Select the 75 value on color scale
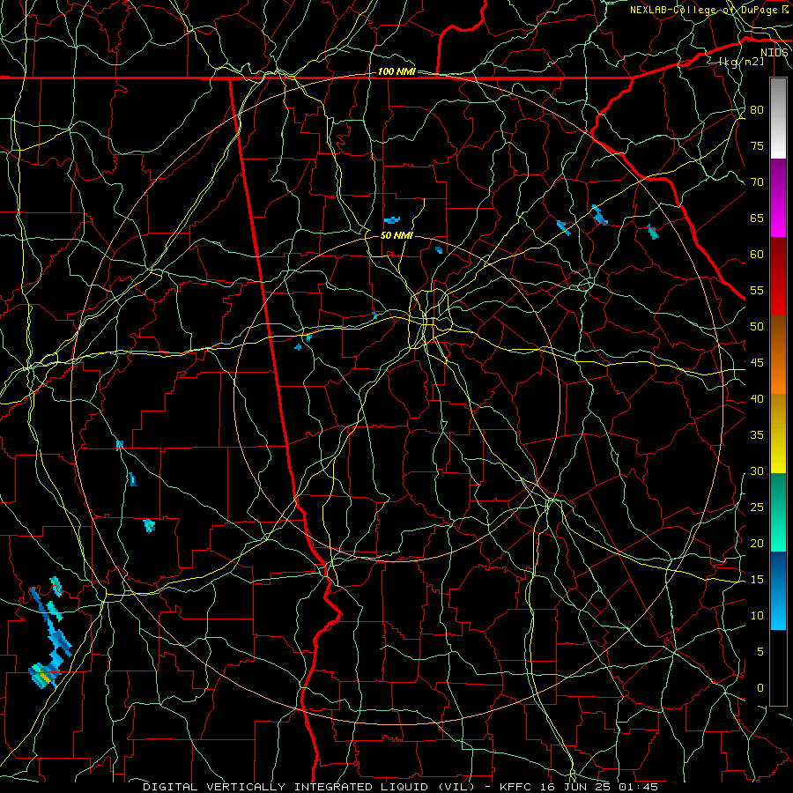This screenshot has height=793, width=793. (x=757, y=146)
